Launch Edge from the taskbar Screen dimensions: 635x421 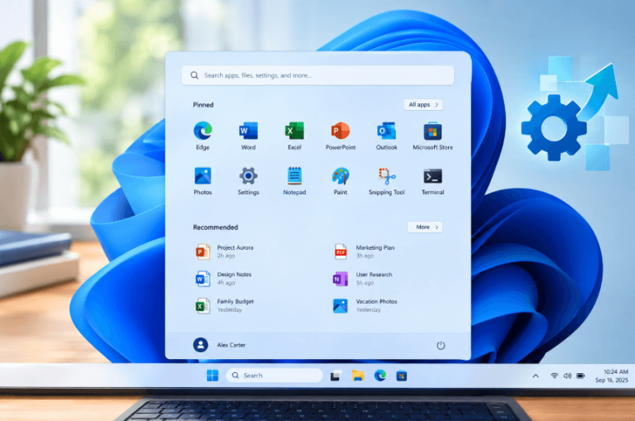[x=380, y=376]
